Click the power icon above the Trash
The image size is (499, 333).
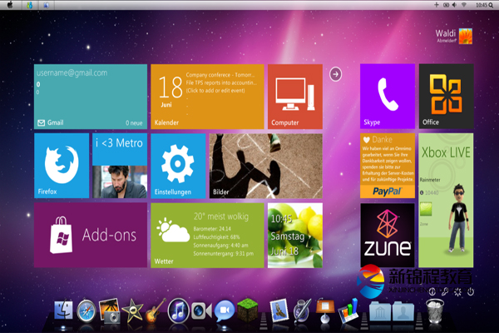471,291
